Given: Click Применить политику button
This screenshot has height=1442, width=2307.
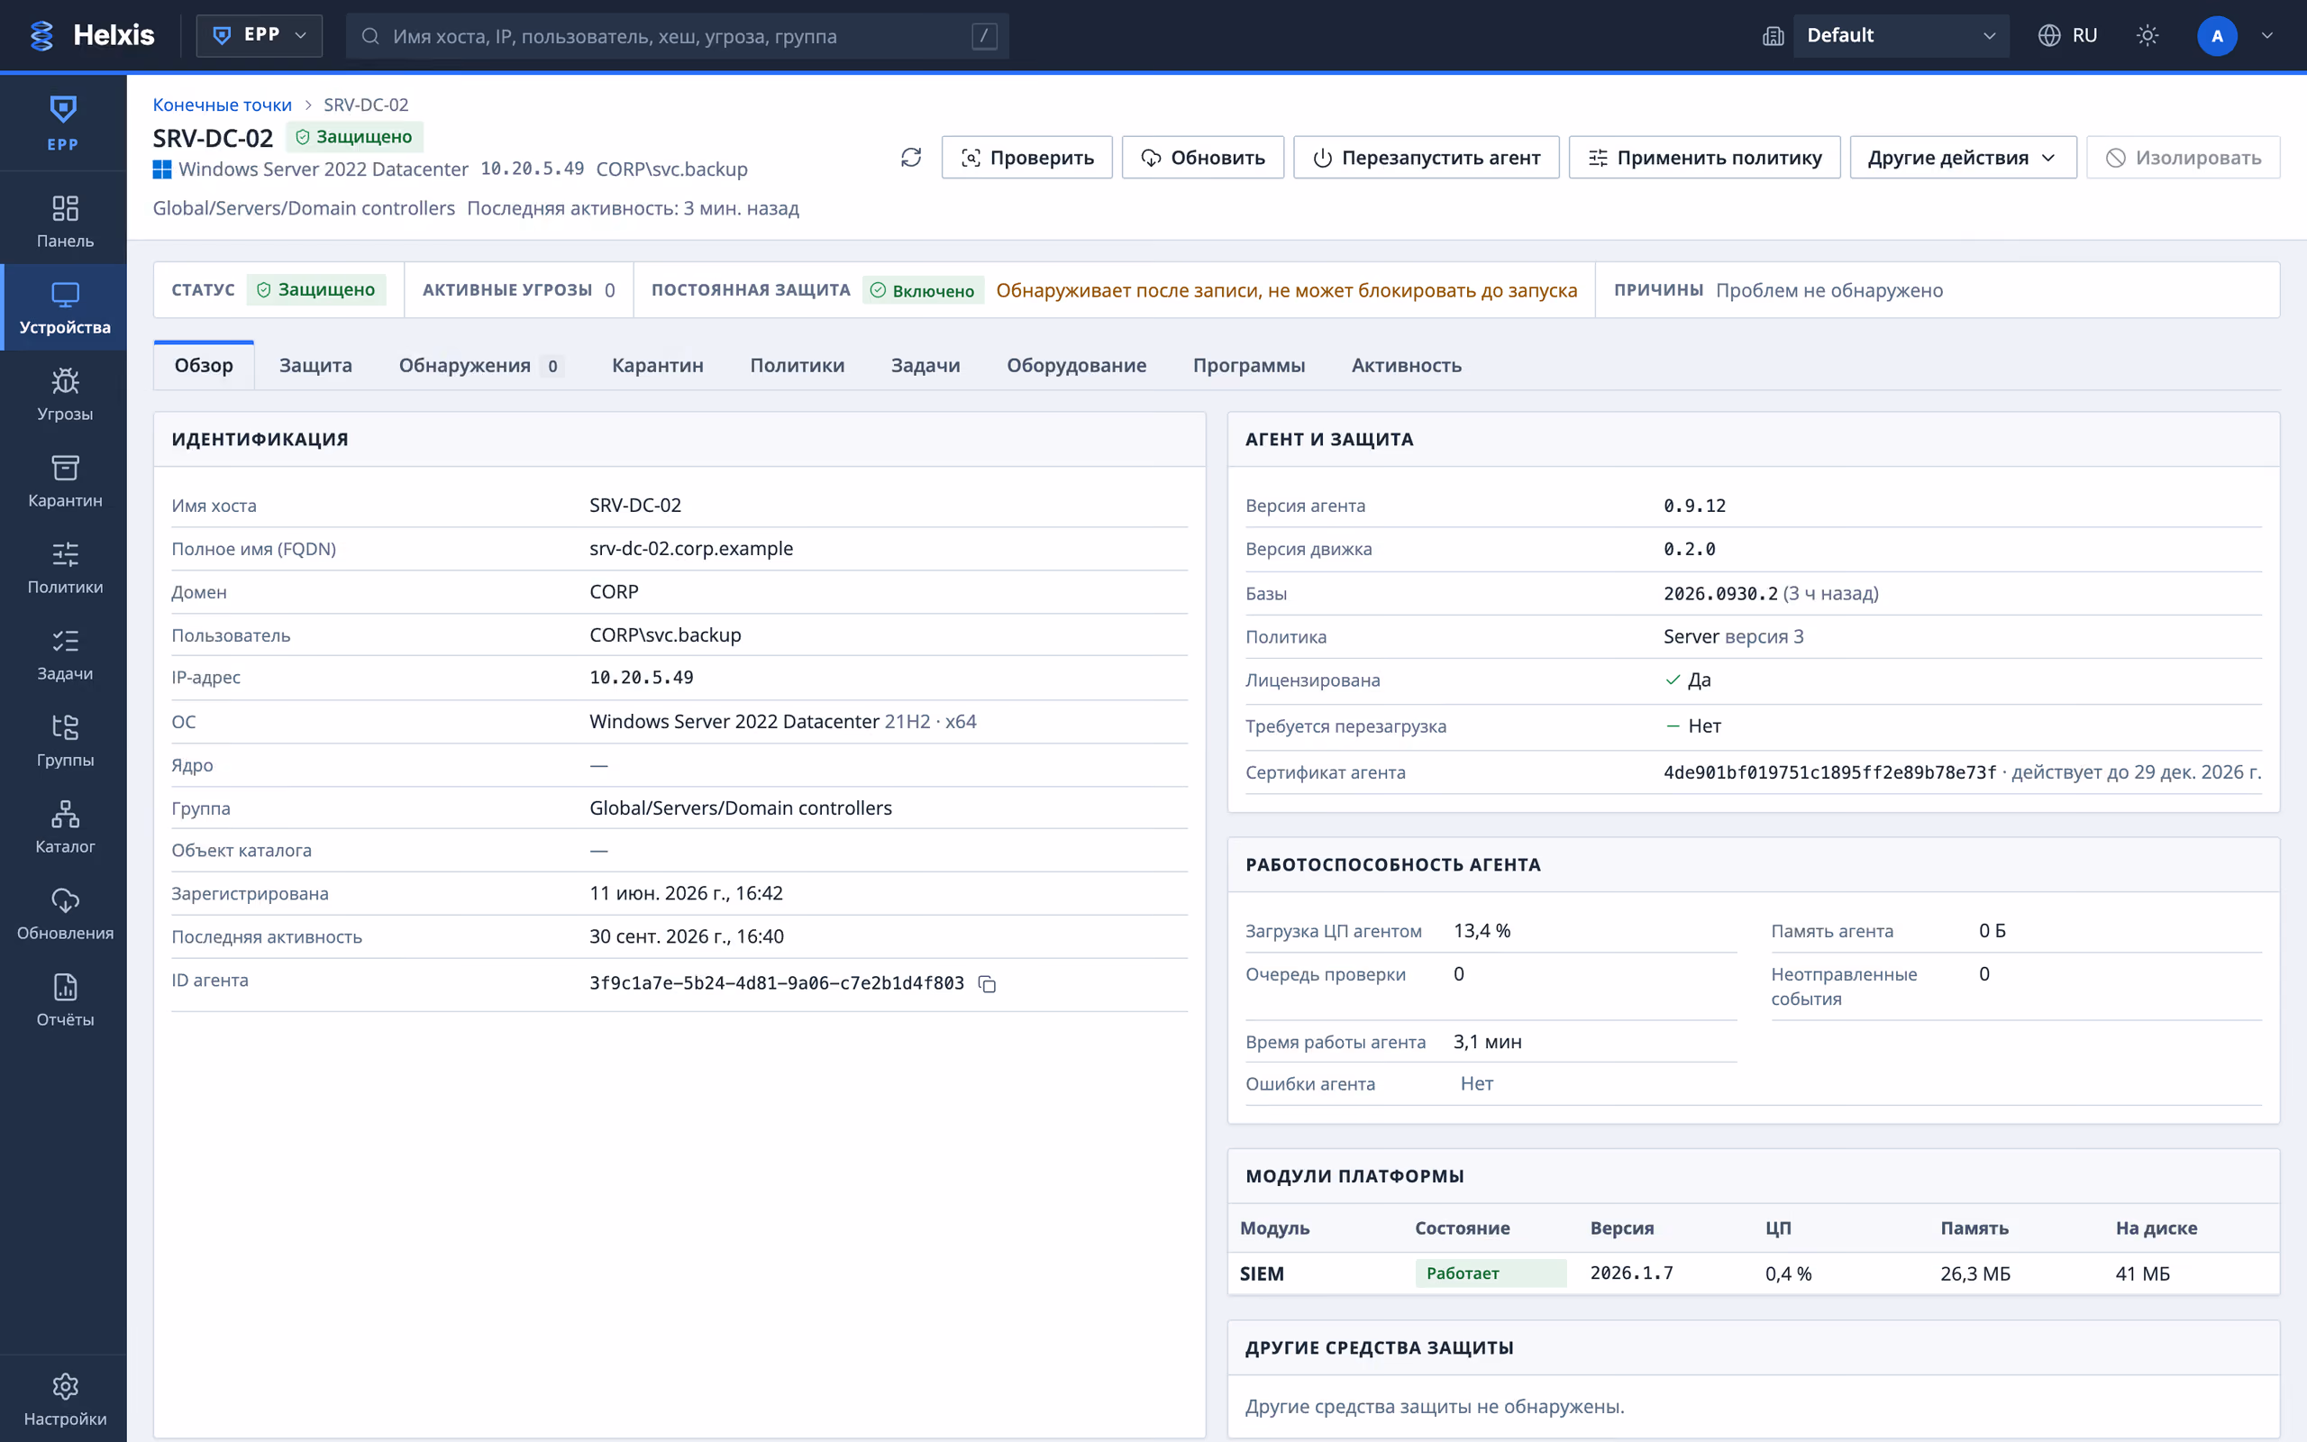Looking at the screenshot, I should [x=1704, y=158].
